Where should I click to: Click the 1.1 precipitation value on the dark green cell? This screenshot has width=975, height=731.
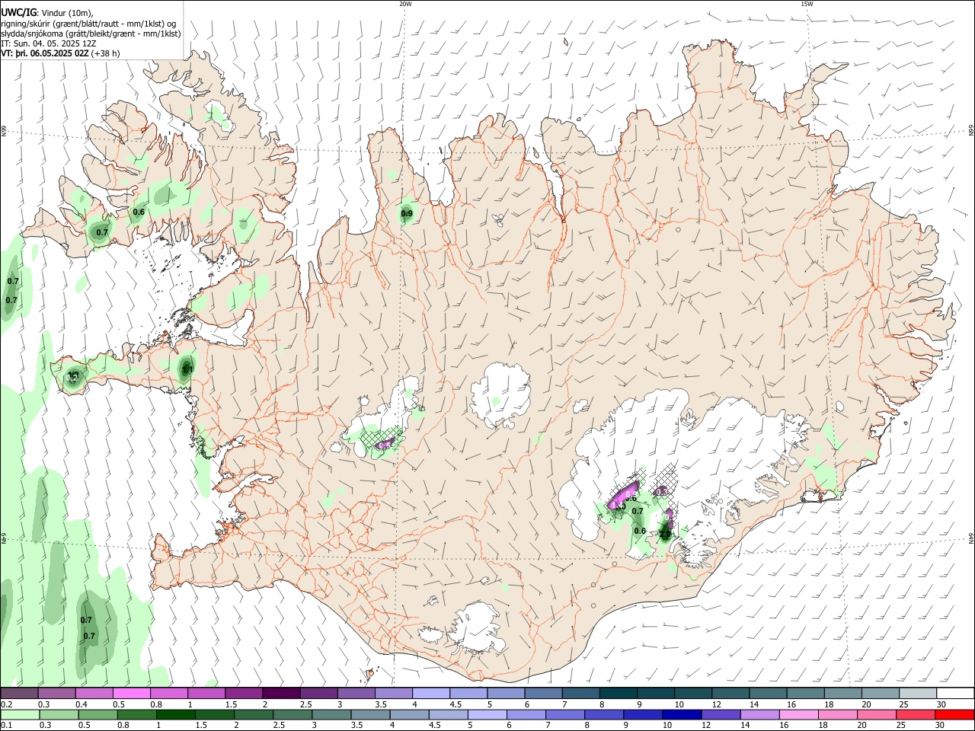tap(187, 370)
